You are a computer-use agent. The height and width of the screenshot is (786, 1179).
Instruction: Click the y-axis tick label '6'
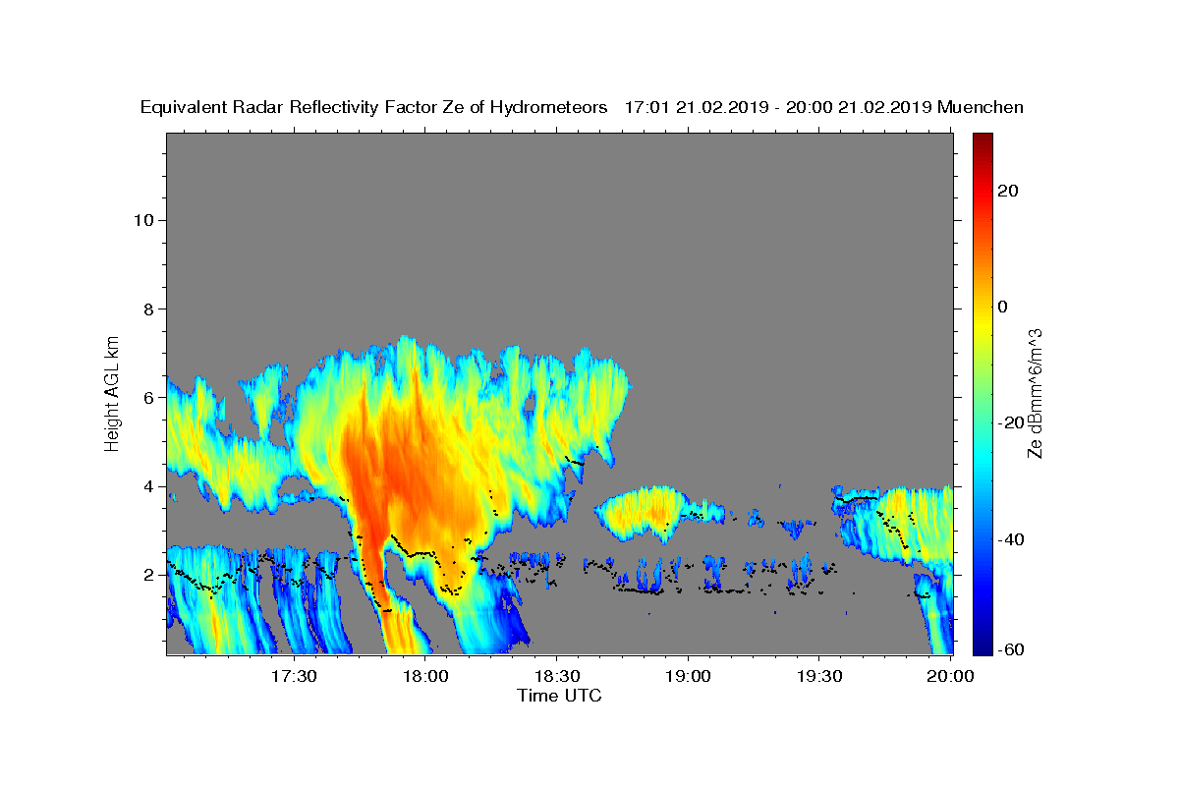(x=146, y=398)
